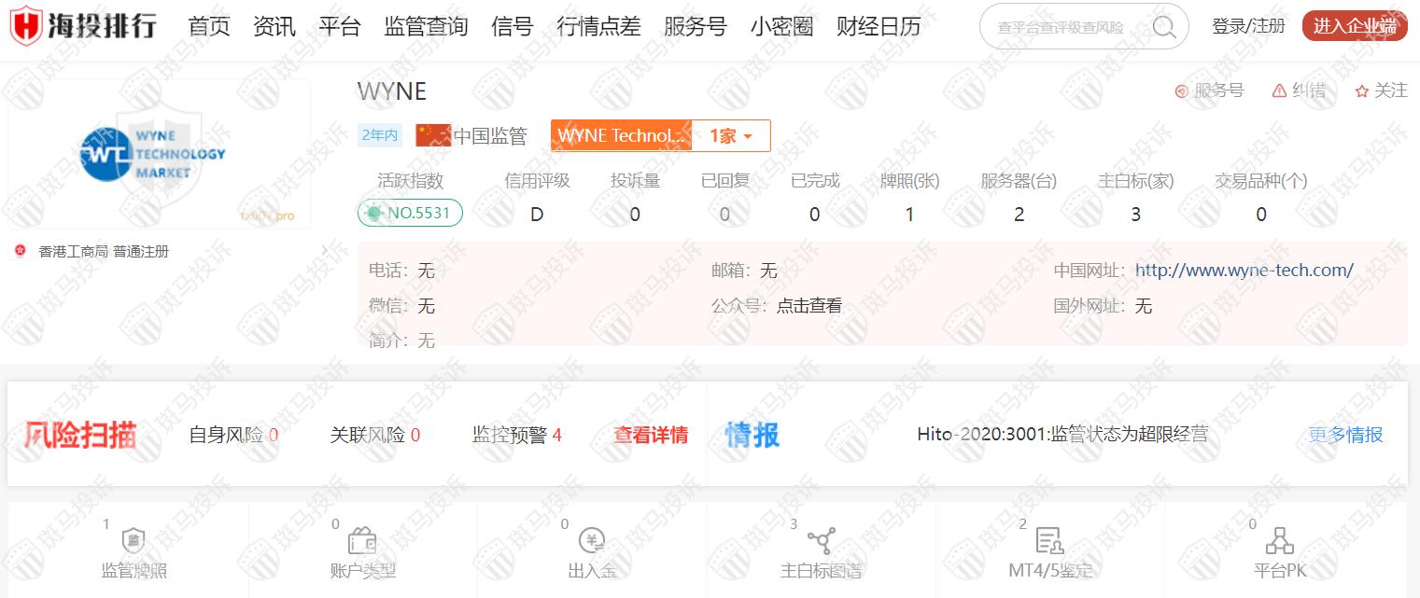This screenshot has height=598, width=1420.
Task: Open the 财经日历 menu item
Action: click(878, 27)
